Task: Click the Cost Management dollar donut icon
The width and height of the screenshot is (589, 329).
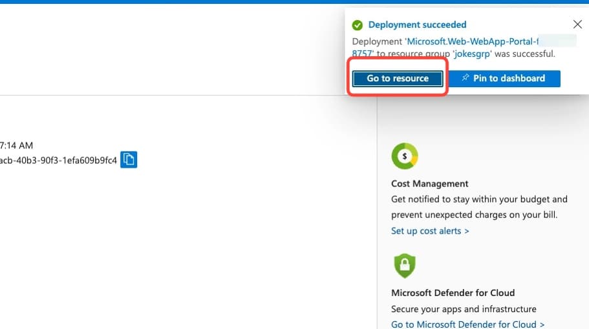Action: click(x=405, y=156)
